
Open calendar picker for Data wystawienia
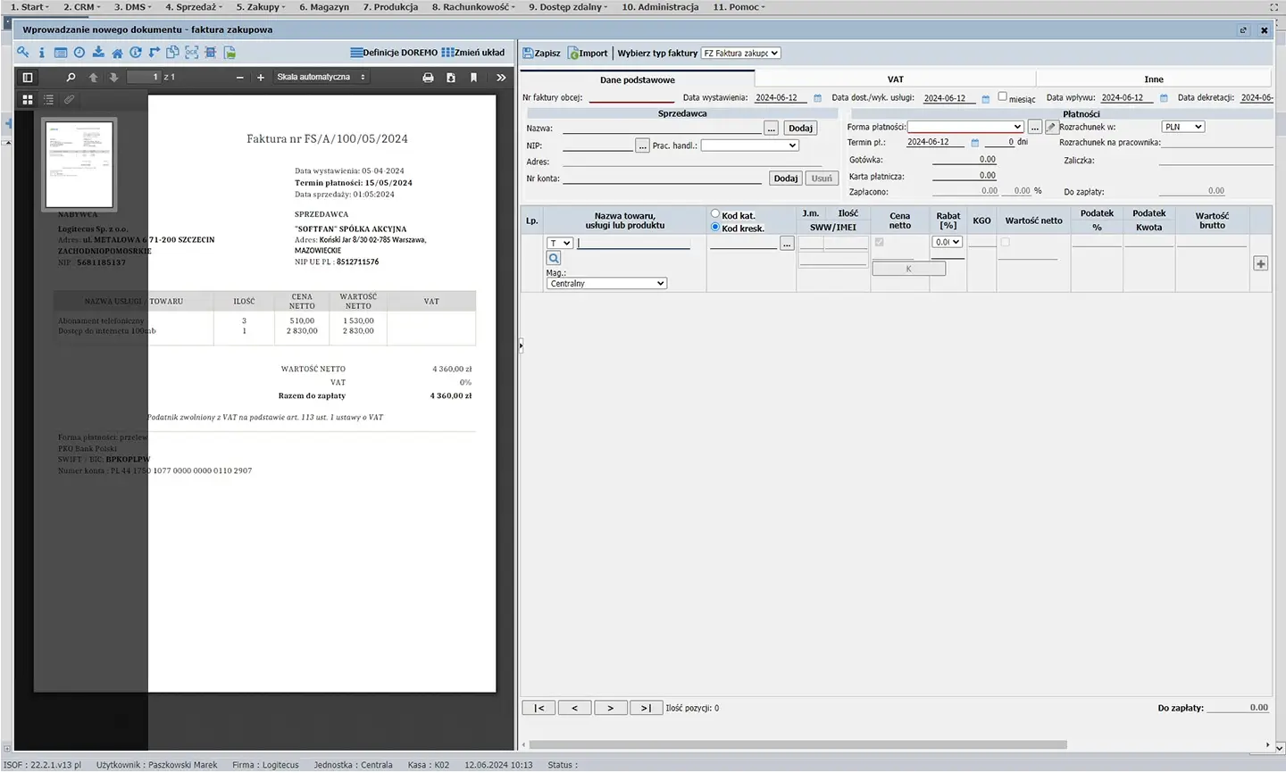click(817, 98)
